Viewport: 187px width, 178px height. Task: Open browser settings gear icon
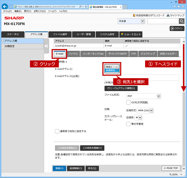coord(183,7)
